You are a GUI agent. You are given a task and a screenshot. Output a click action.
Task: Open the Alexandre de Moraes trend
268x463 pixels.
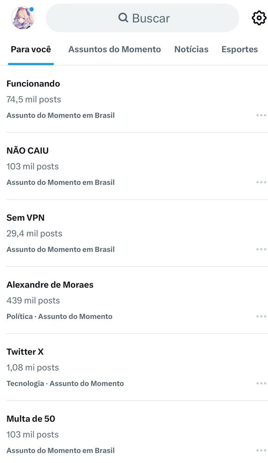pyautogui.click(x=134, y=300)
